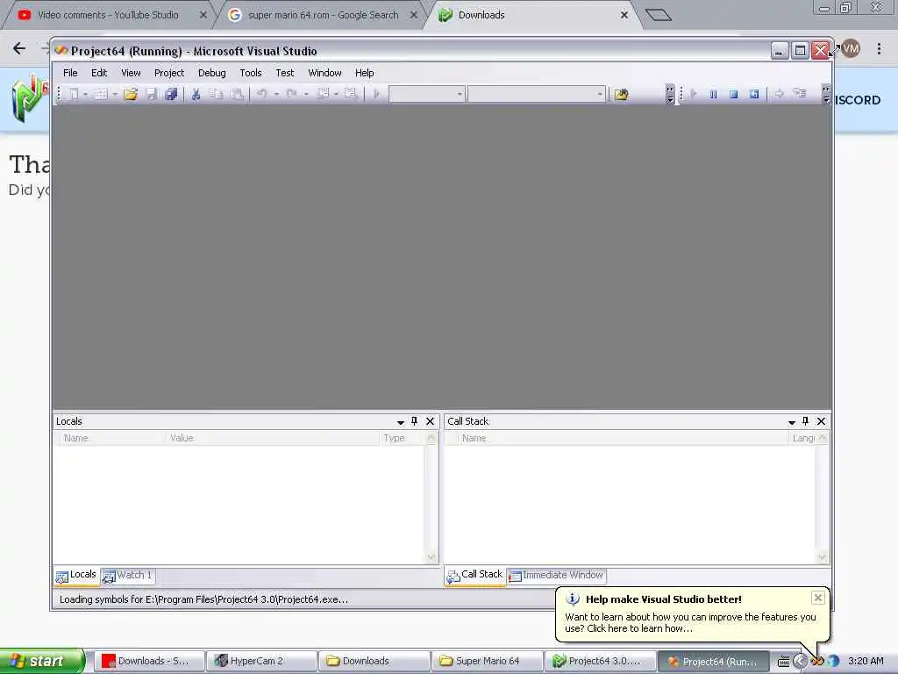Click the Value column header in Locals

click(x=272, y=439)
